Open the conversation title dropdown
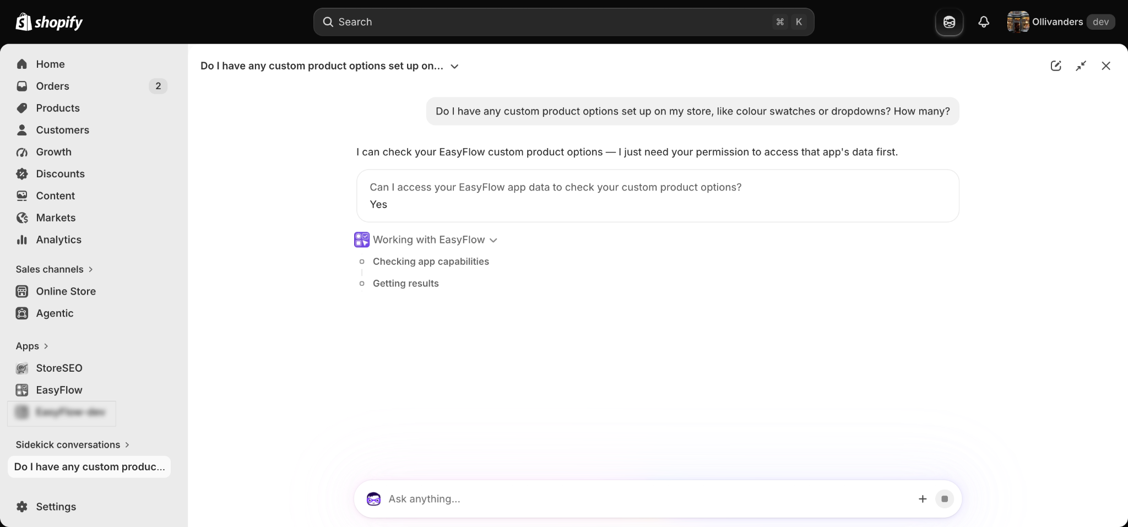This screenshot has width=1128, height=527. coord(455,66)
